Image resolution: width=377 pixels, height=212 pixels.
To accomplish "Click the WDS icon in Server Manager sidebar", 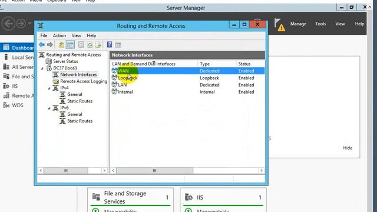I will (x=6, y=105).
